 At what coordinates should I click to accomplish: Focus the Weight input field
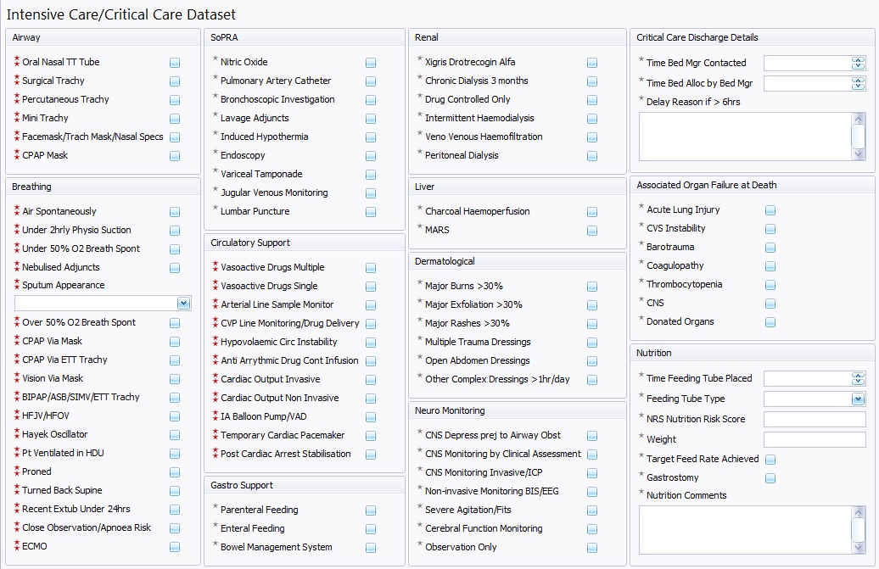coord(814,439)
